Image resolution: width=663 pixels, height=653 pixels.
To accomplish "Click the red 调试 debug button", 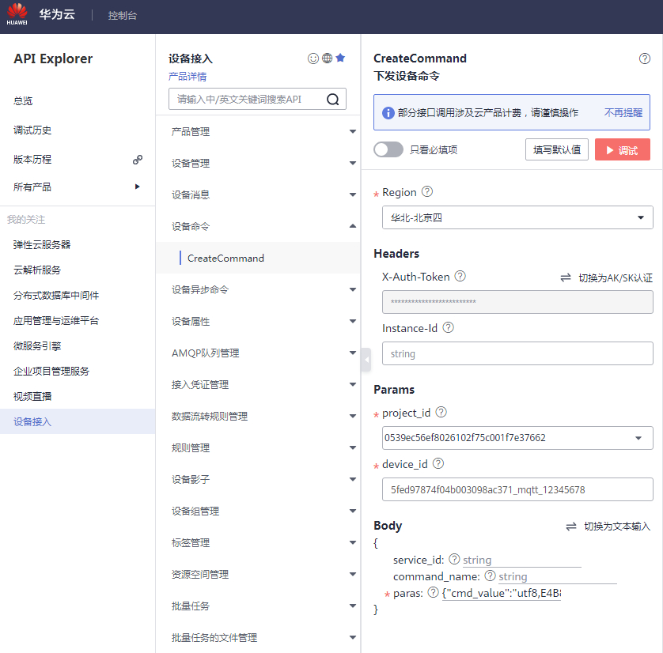I will point(622,149).
